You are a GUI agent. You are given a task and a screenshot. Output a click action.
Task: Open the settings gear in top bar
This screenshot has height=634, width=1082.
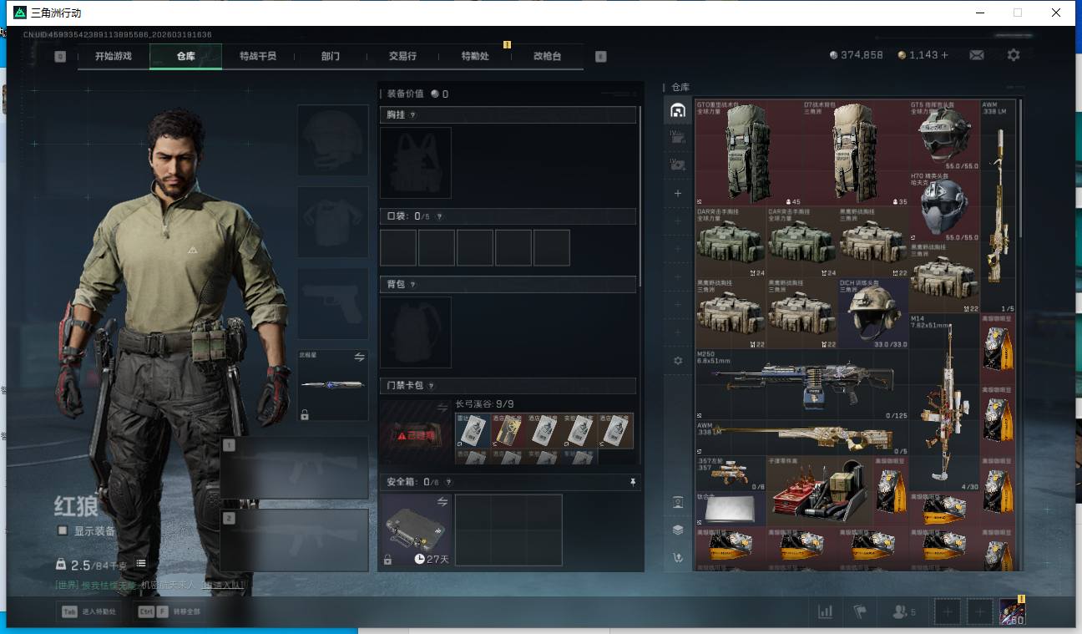pos(1013,55)
